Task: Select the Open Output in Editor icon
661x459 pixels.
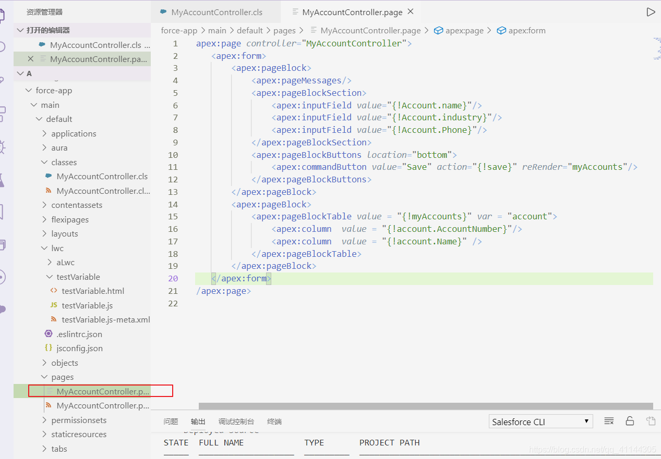Action: pos(651,421)
